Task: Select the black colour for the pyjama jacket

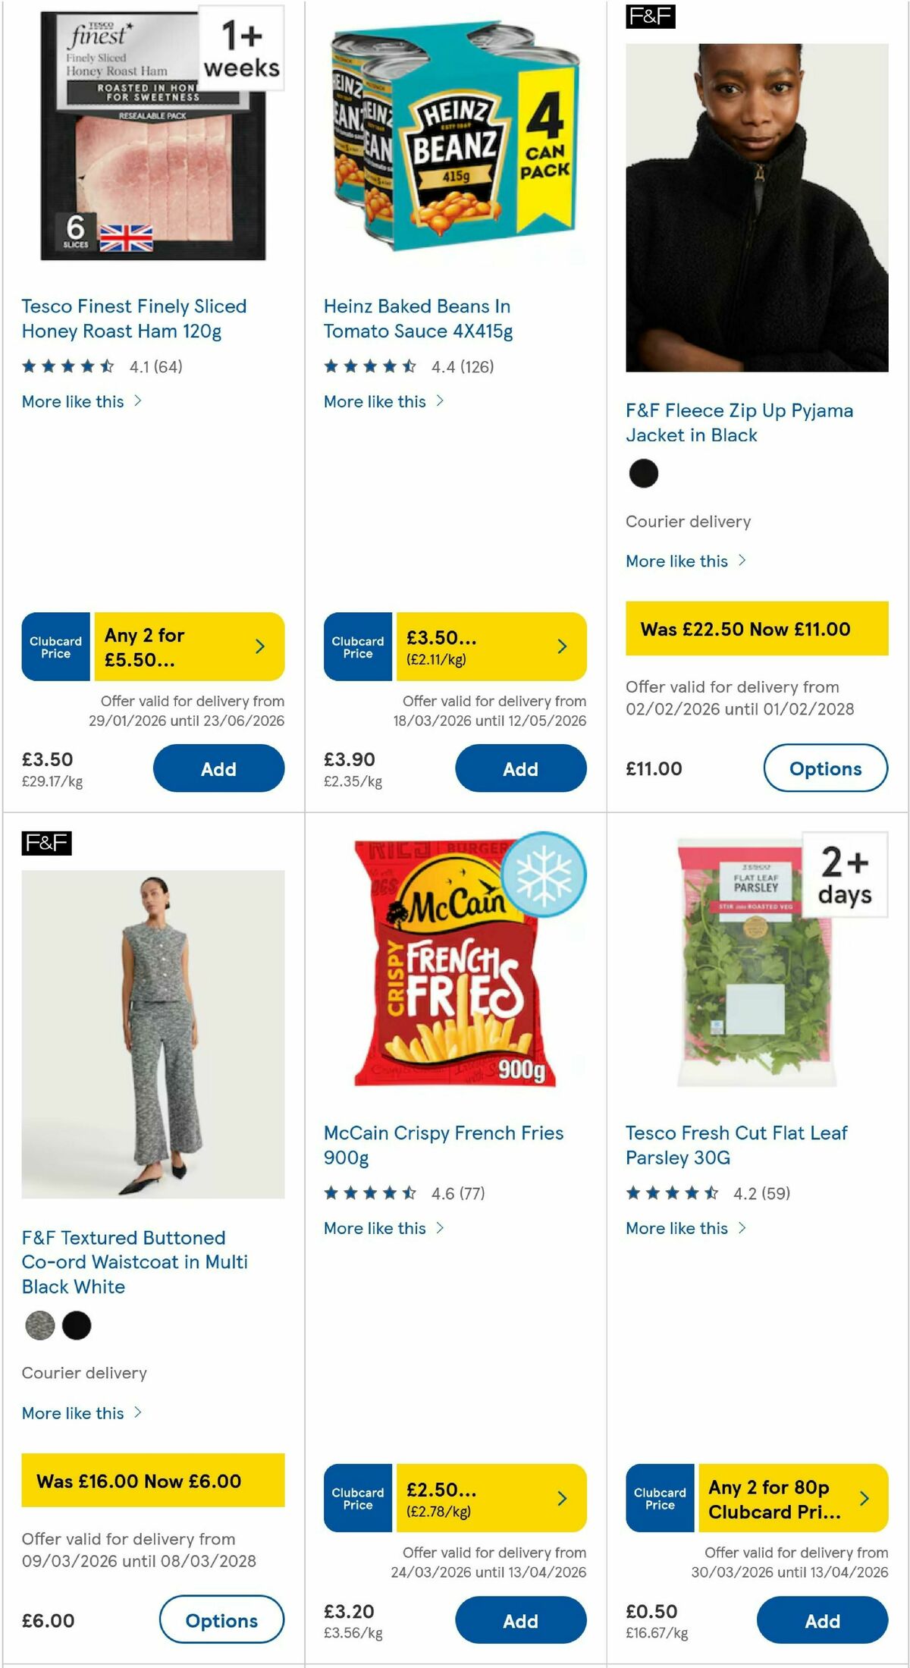Action: click(x=642, y=473)
